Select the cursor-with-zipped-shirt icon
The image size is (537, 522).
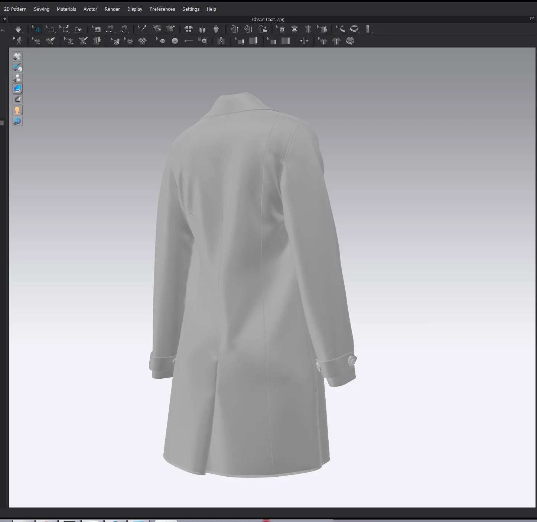[323, 41]
